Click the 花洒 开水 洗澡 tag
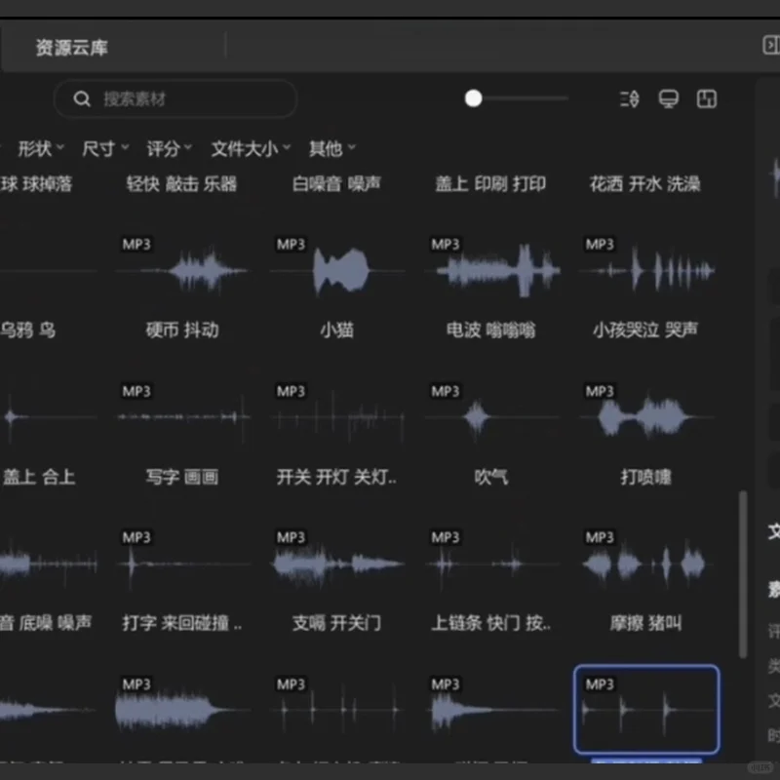780x780 pixels. point(643,183)
